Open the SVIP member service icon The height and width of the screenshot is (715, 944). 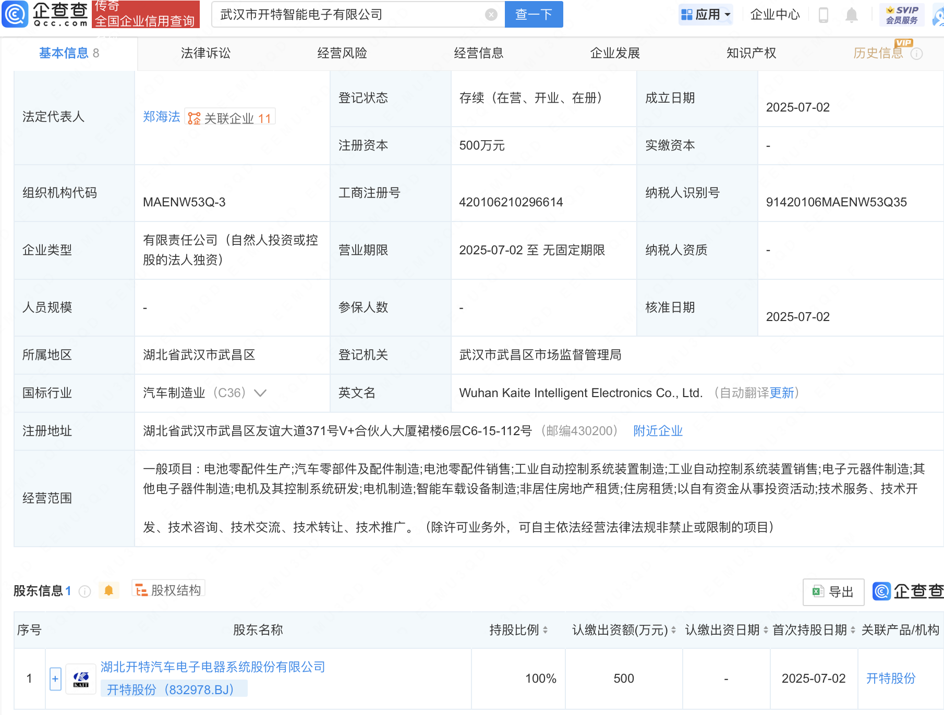902,15
